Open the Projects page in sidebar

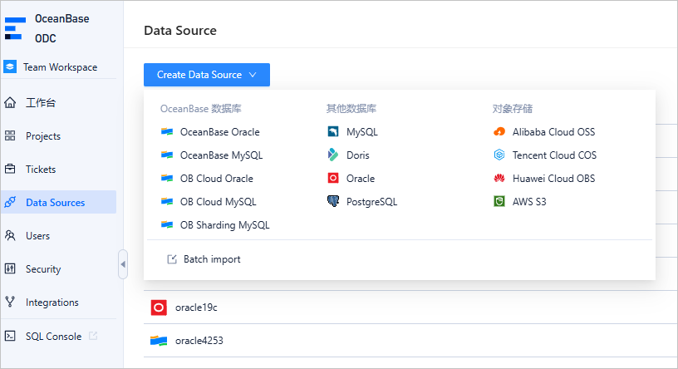coord(43,136)
